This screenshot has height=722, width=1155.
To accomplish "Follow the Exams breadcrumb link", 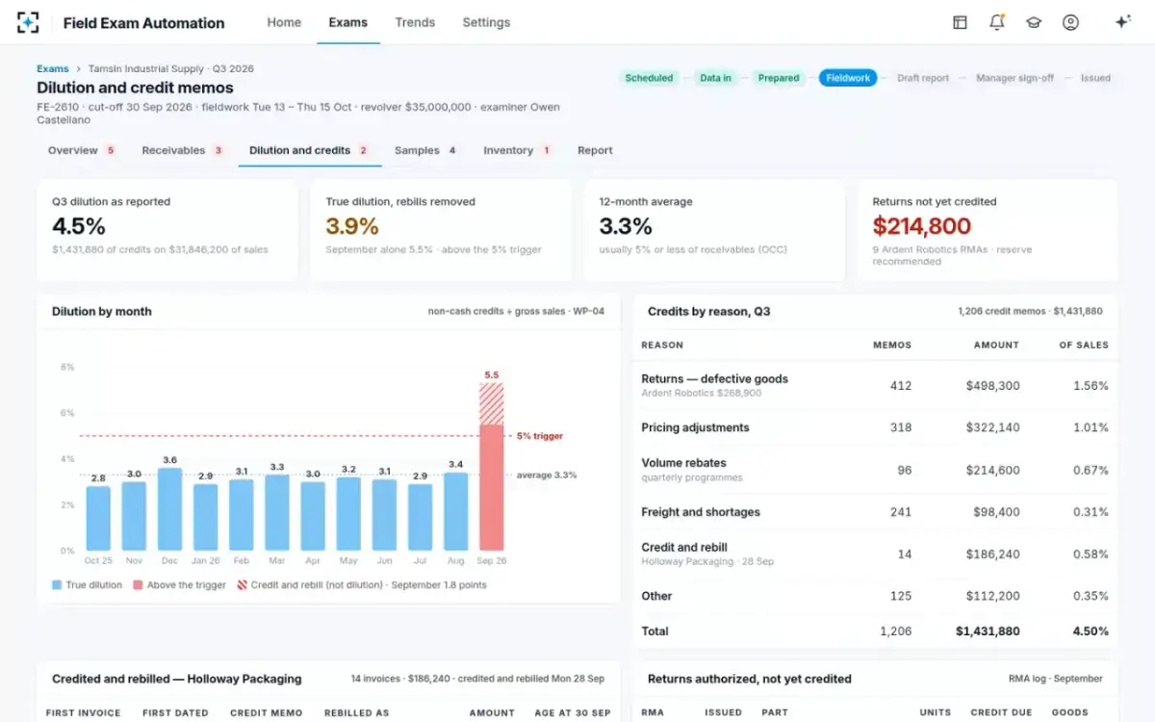I will pyautogui.click(x=53, y=69).
